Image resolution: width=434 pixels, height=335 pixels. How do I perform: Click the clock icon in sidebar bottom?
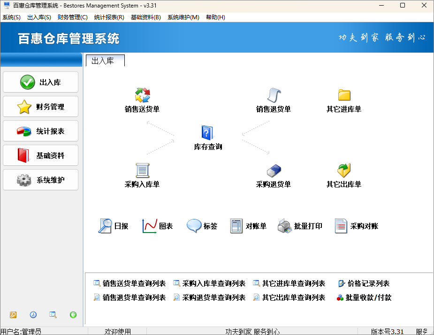(33, 315)
